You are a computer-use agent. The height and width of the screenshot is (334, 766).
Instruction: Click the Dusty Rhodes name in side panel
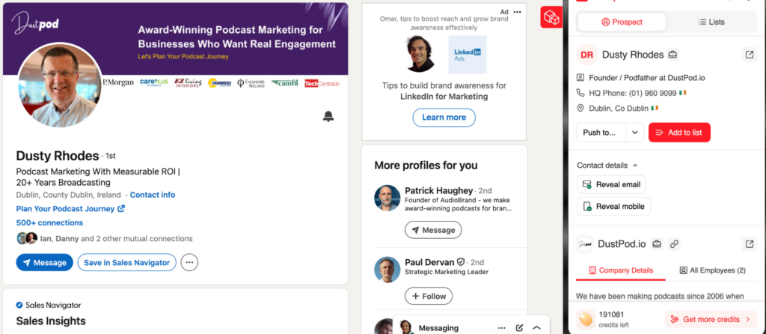[x=633, y=55]
